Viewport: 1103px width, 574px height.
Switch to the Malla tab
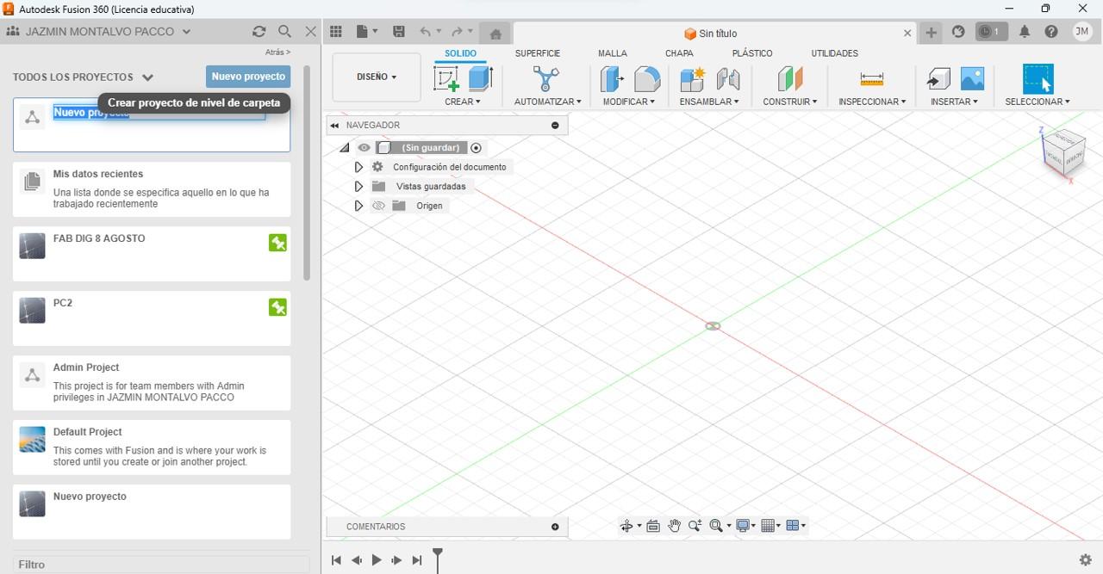coord(613,53)
